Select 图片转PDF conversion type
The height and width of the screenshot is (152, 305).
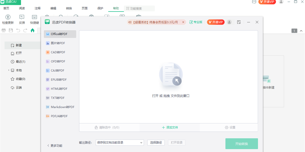(x=60, y=43)
